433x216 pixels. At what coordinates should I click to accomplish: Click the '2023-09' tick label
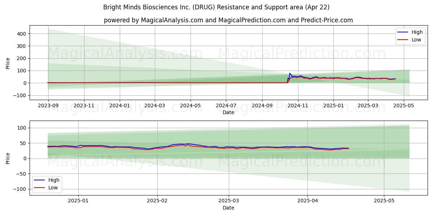tap(48, 105)
